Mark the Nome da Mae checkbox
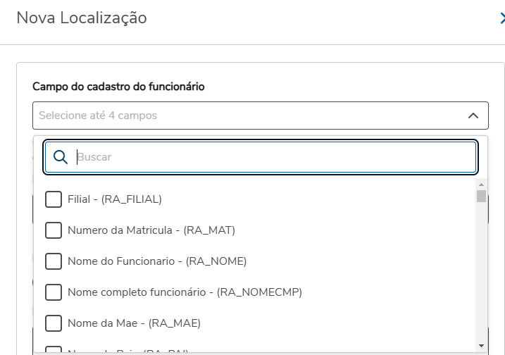 click(x=54, y=323)
